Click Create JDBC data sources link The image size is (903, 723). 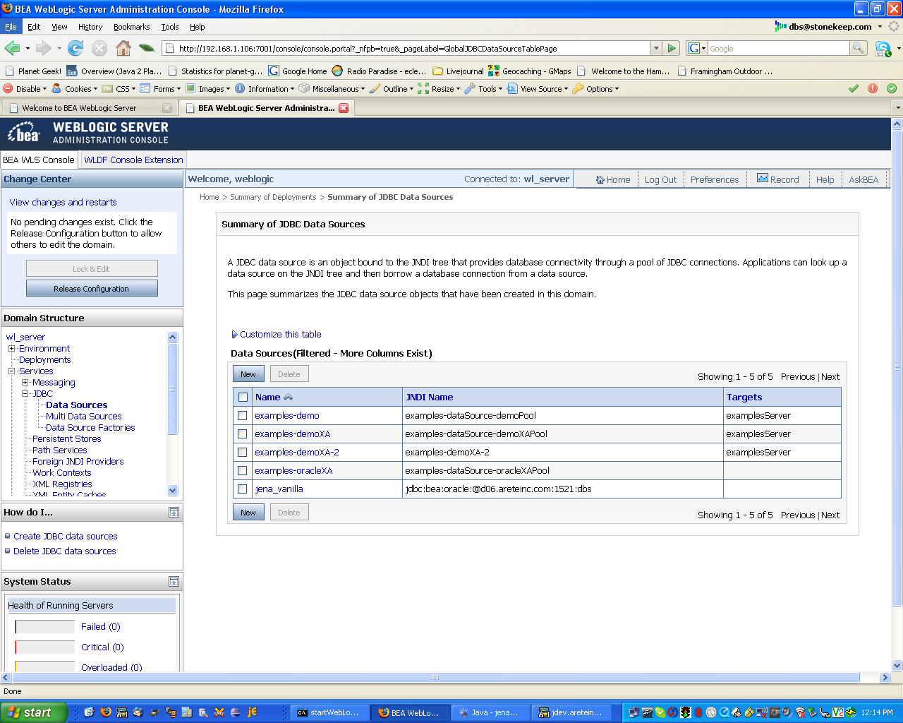(x=66, y=537)
